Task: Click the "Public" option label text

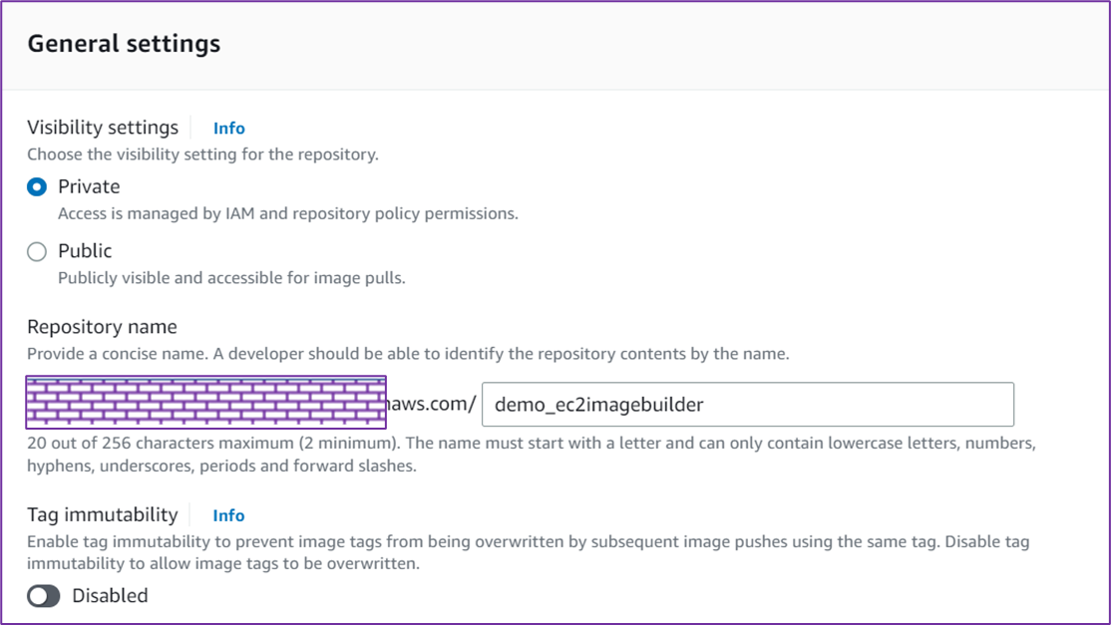Action: pos(85,251)
